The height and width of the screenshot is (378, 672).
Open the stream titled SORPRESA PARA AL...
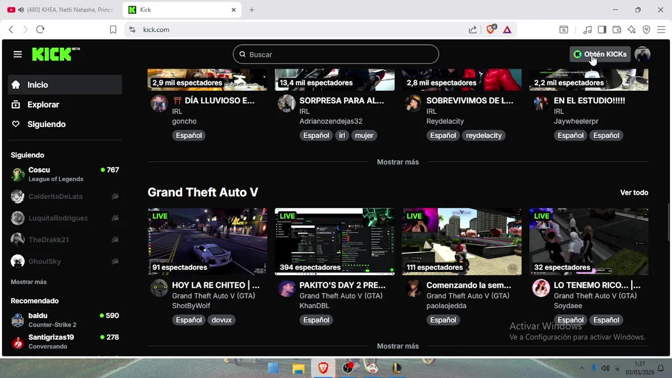(342, 100)
